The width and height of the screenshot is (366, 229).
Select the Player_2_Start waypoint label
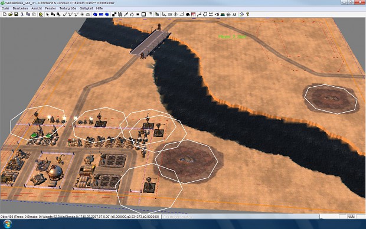pyautogui.click(x=232, y=37)
